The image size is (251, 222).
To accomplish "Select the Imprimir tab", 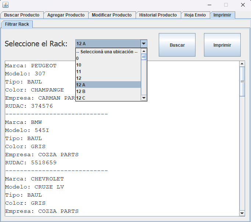I will click(x=222, y=15).
